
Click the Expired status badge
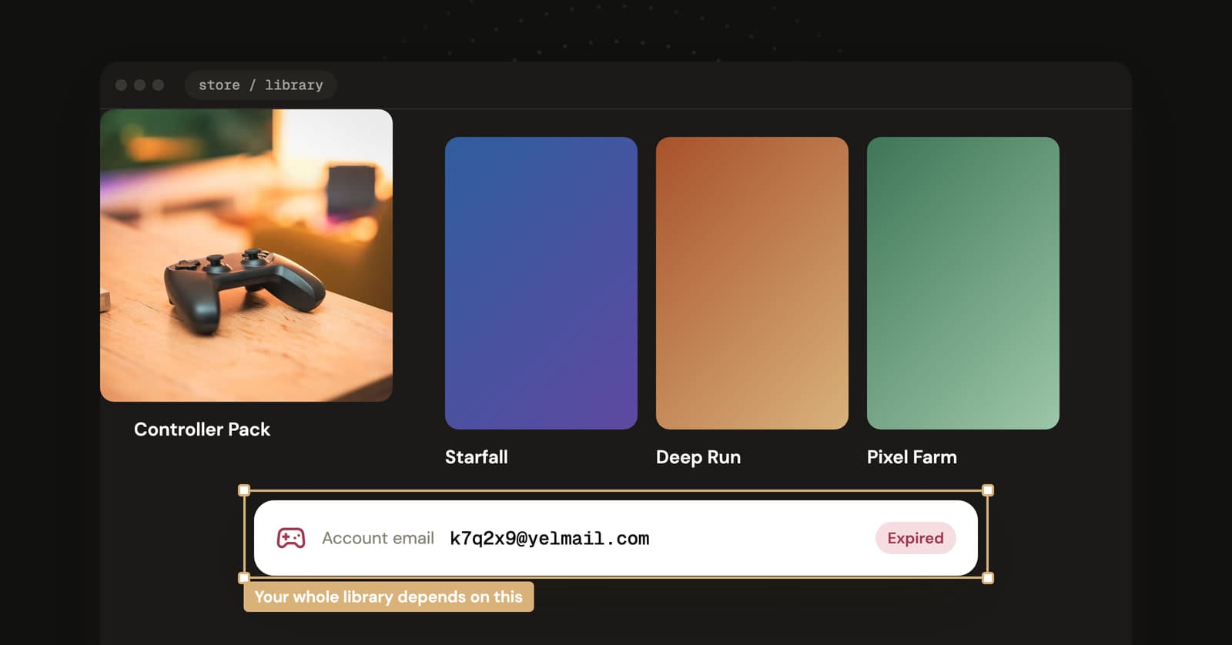point(916,538)
